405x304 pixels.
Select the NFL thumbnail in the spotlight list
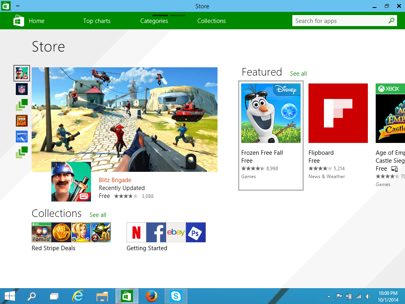pos(22,89)
